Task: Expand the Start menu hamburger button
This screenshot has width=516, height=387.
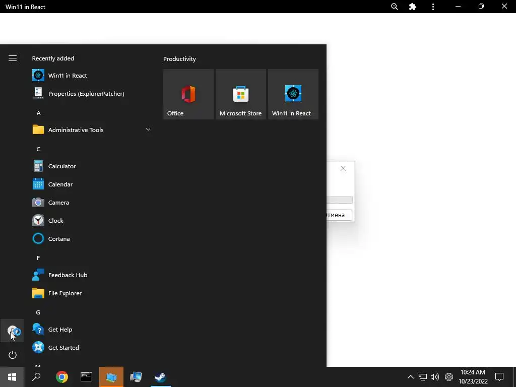Action: pyautogui.click(x=13, y=58)
